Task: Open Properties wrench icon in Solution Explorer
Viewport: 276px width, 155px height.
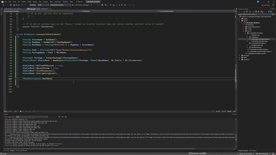Action: coord(269,12)
